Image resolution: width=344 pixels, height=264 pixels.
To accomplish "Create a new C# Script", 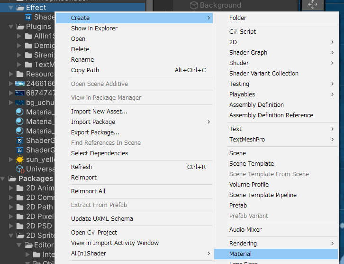I will [x=276, y=32].
